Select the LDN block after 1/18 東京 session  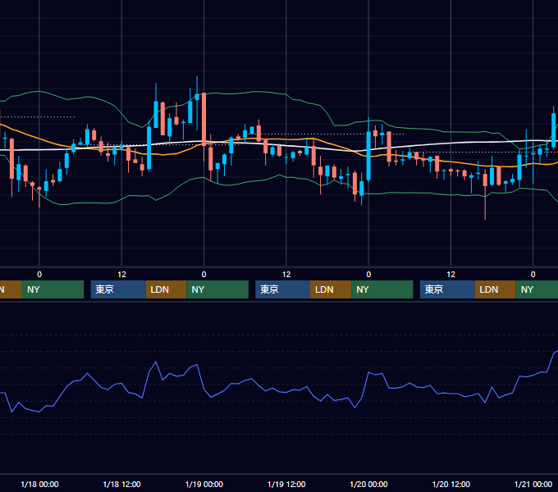[167, 289]
